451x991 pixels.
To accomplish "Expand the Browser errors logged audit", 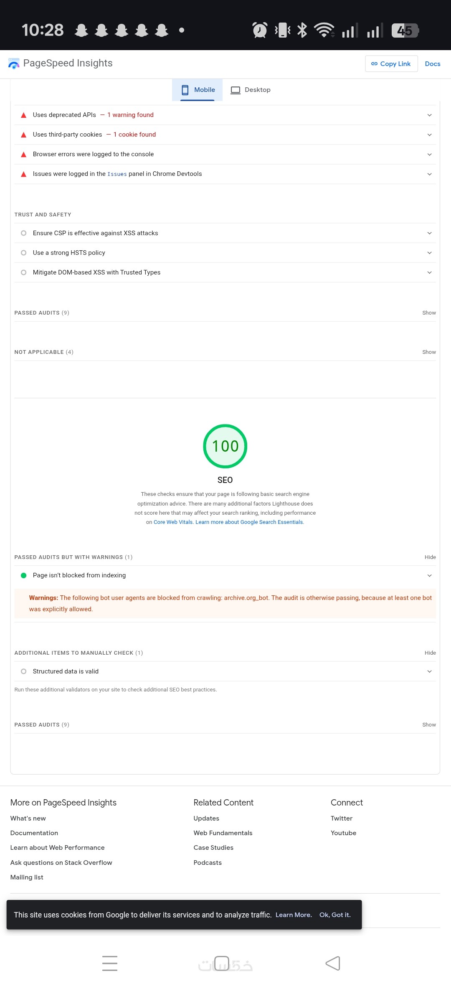I will click(429, 155).
